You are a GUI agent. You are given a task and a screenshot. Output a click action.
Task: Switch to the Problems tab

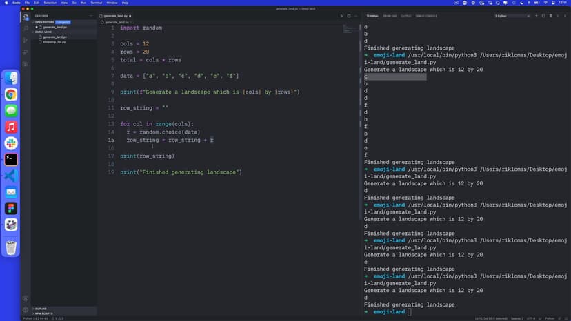(x=390, y=15)
